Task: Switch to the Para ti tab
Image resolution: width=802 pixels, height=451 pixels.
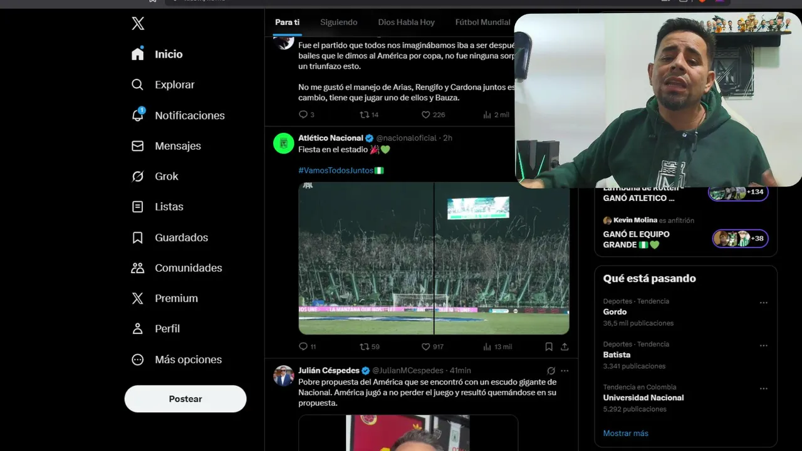Action: pyautogui.click(x=288, y=23)
